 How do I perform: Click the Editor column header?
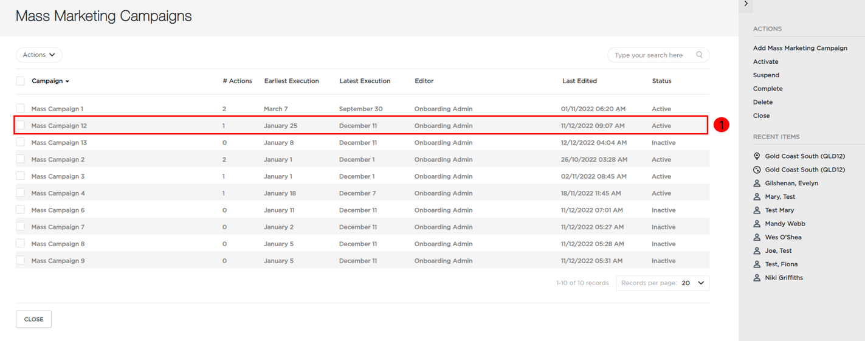(x=424, y=81)
